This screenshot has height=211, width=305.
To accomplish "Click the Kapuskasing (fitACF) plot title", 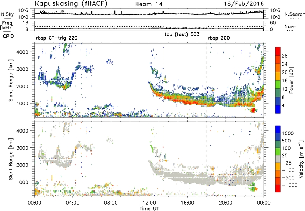I will (x=71, y=3).
